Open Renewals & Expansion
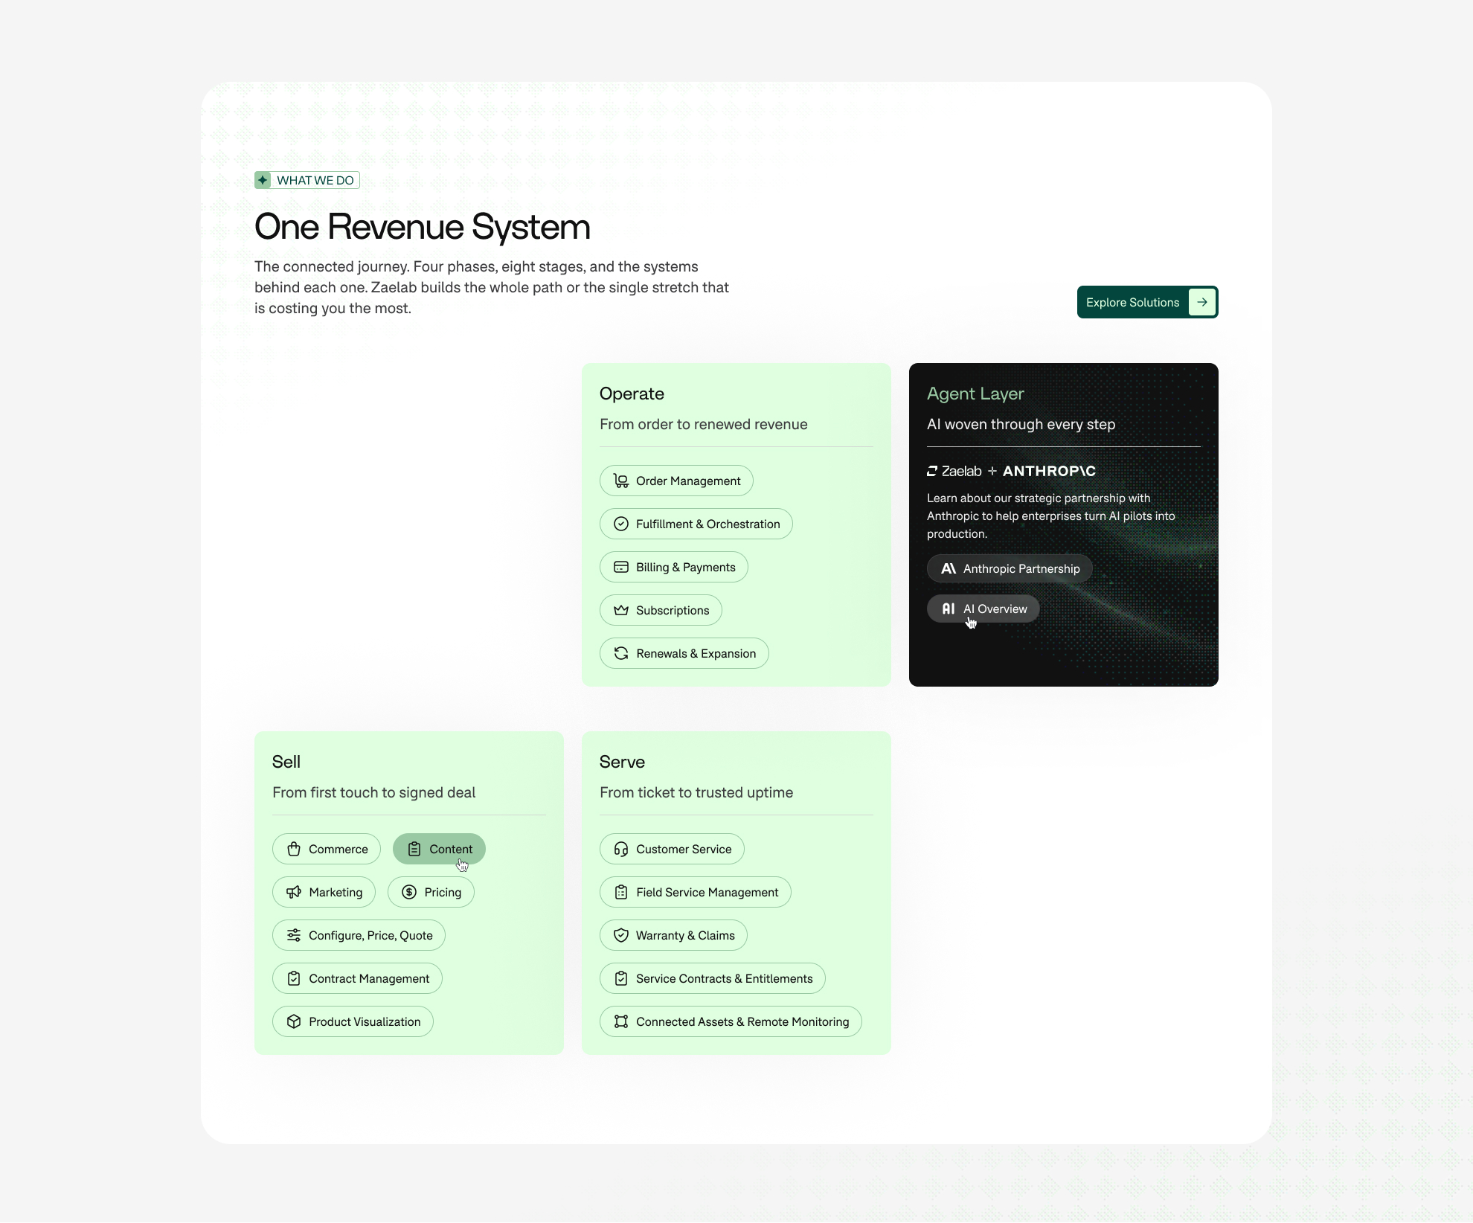Screen dimensions: 1473x1223 click(x=684, y=654)
